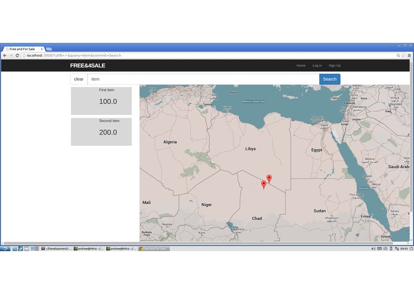This screenshot has height=294, width=414.
Task: Click the FREE&4SALE brand logo
Action: click(x=88, y=65)
